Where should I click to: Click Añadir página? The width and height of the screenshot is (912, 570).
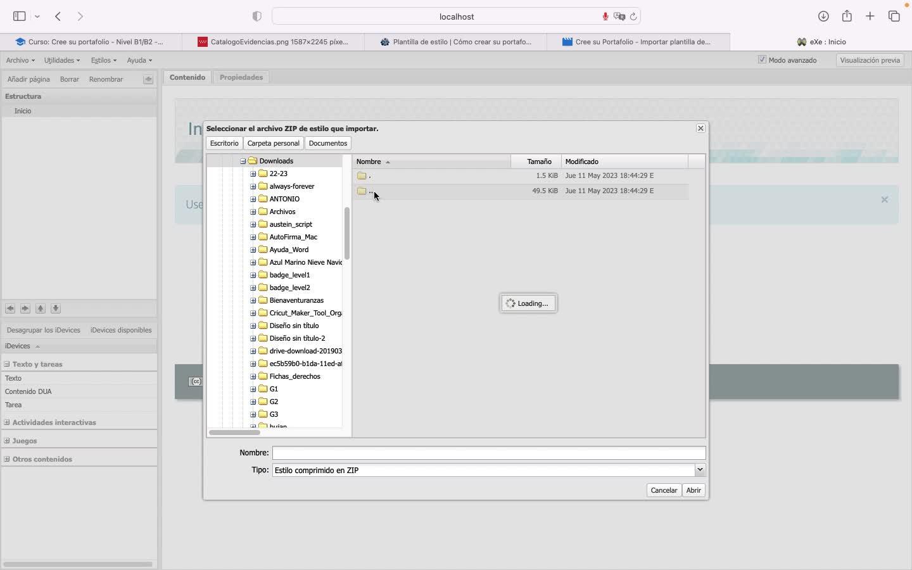[x=28, y=79]
